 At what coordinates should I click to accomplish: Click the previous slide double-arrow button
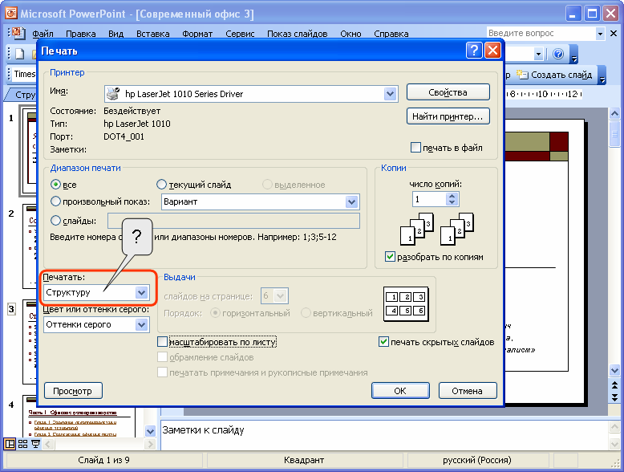615,385
